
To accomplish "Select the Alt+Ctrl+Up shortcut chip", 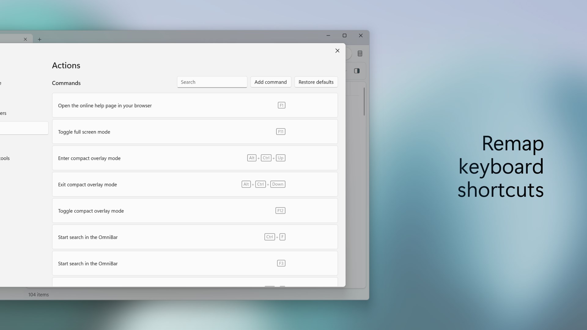I will (266, 158).
